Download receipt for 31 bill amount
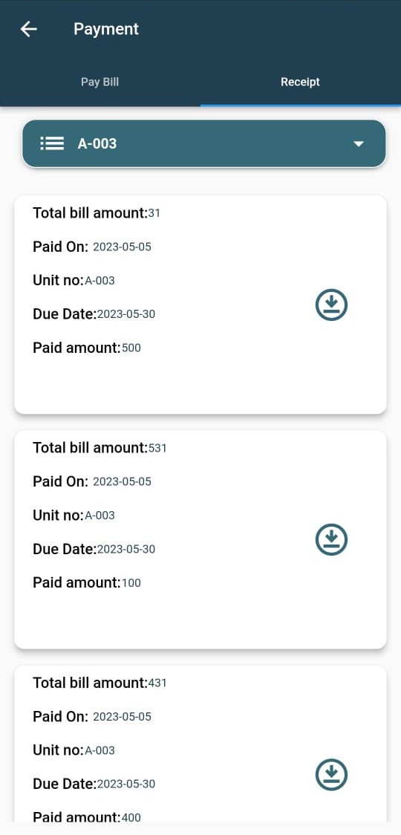This screenshot has width=401, height=835. click(331, 305)
